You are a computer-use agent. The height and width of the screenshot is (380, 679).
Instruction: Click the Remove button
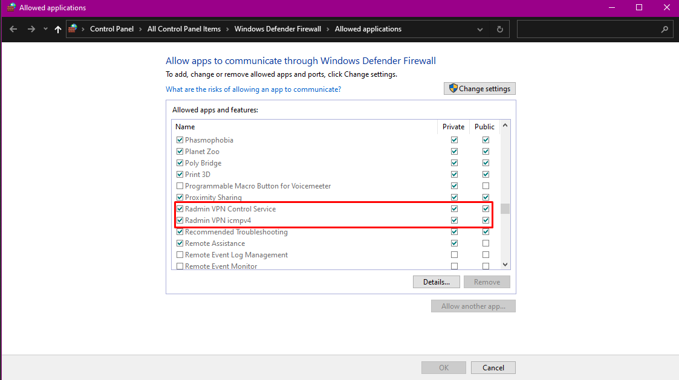point(487,282)
